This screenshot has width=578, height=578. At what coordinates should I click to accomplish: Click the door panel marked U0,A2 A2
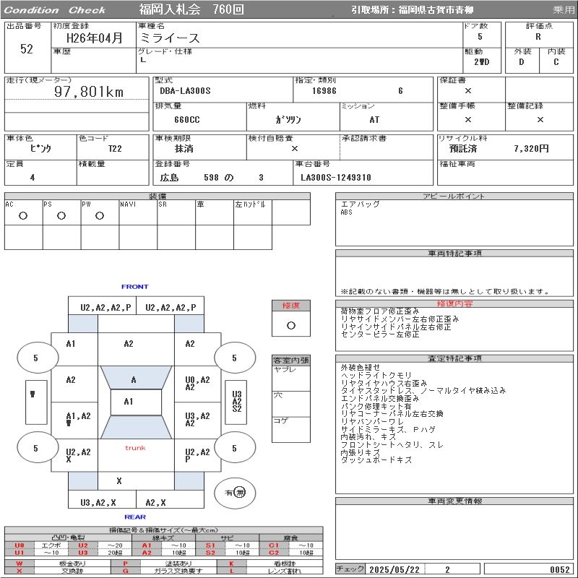[x=197, y=383]
